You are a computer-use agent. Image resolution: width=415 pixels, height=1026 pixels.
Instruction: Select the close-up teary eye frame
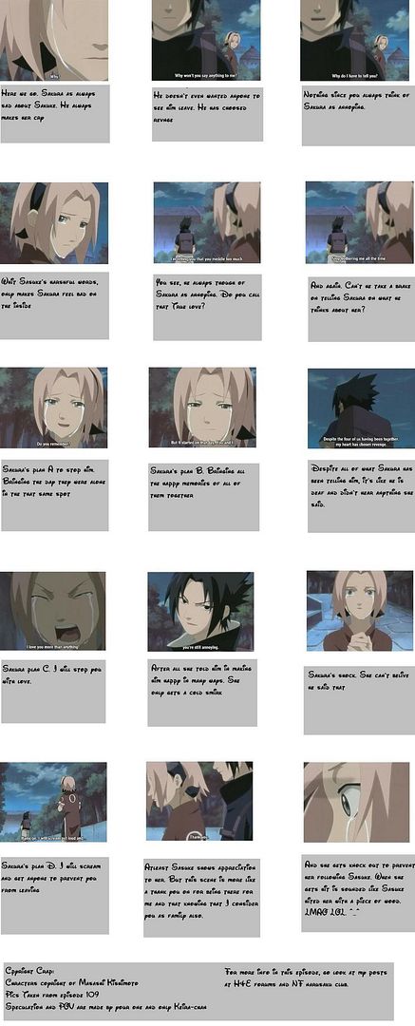[x=356, y=802]
